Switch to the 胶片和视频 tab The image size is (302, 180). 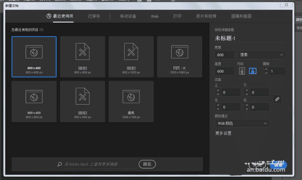[206, 16]
